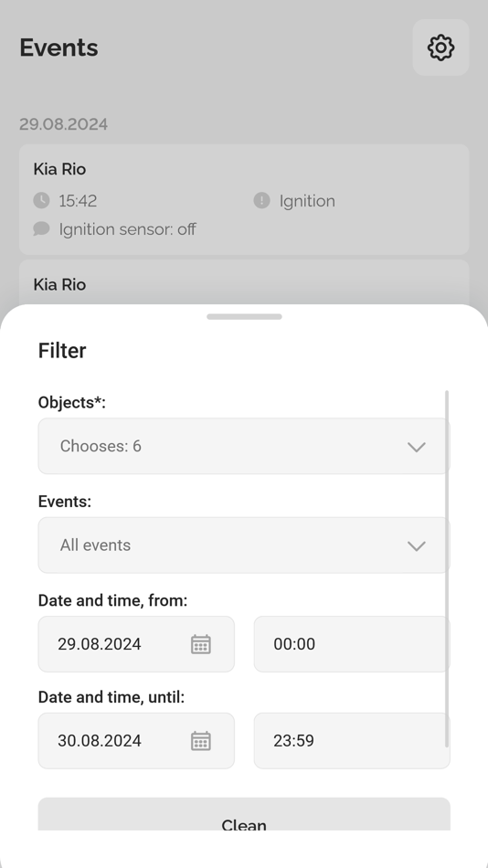Open the first Kia Rio event card

pyautogui.click(x=244, y=199)
